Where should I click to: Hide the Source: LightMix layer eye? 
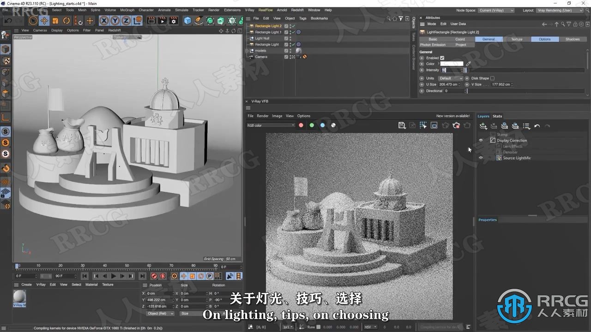click(x=481, y=158)
